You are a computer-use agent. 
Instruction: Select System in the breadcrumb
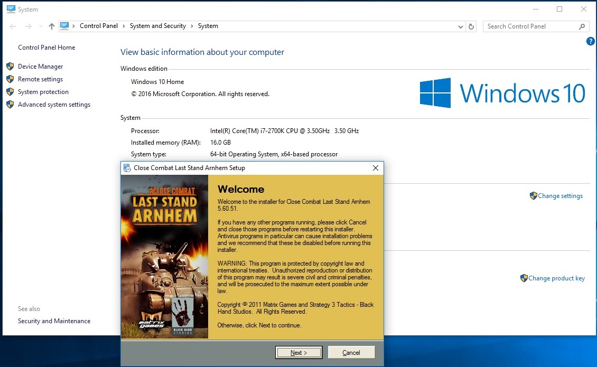[x=208, y=26]
